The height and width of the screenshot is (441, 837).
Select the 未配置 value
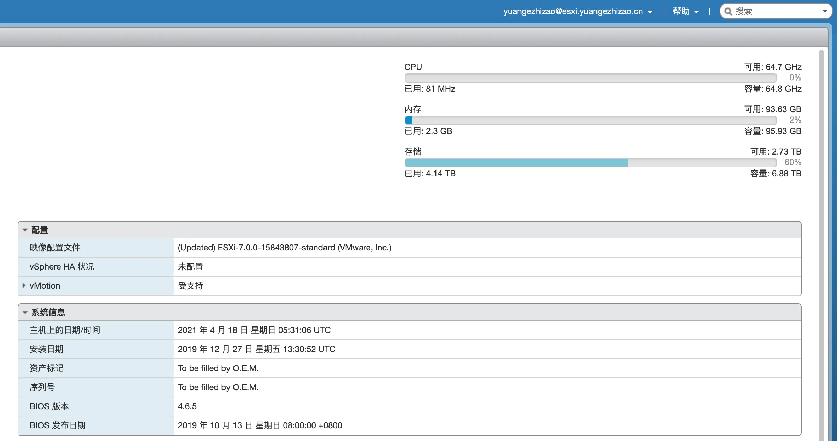(x=191, y=267)
